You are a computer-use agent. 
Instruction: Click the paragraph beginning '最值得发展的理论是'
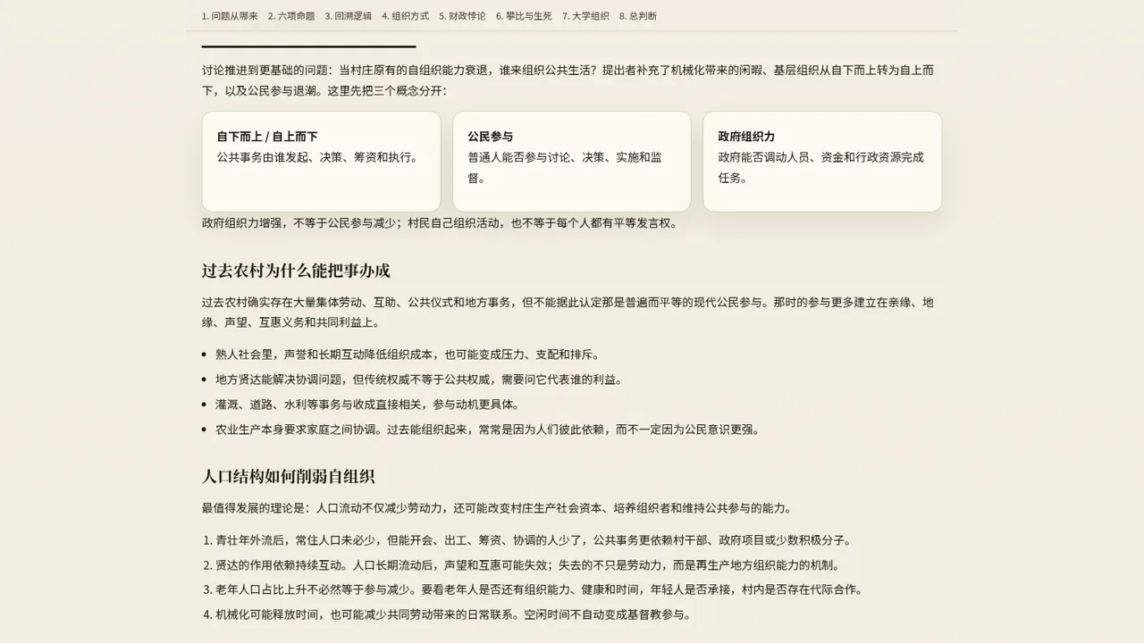tap(498, 508)
